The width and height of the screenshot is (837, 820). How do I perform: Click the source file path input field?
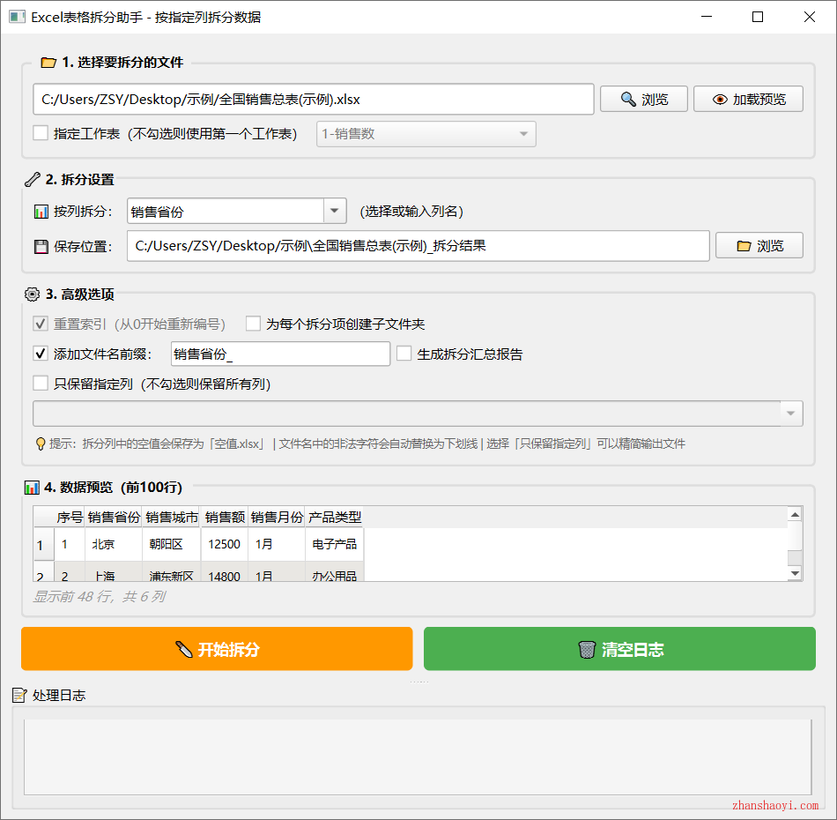click(x=314, y=100)
